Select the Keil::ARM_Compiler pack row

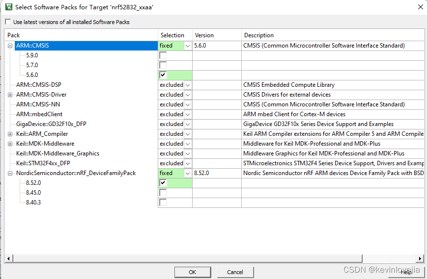click(x=42, y=134)
